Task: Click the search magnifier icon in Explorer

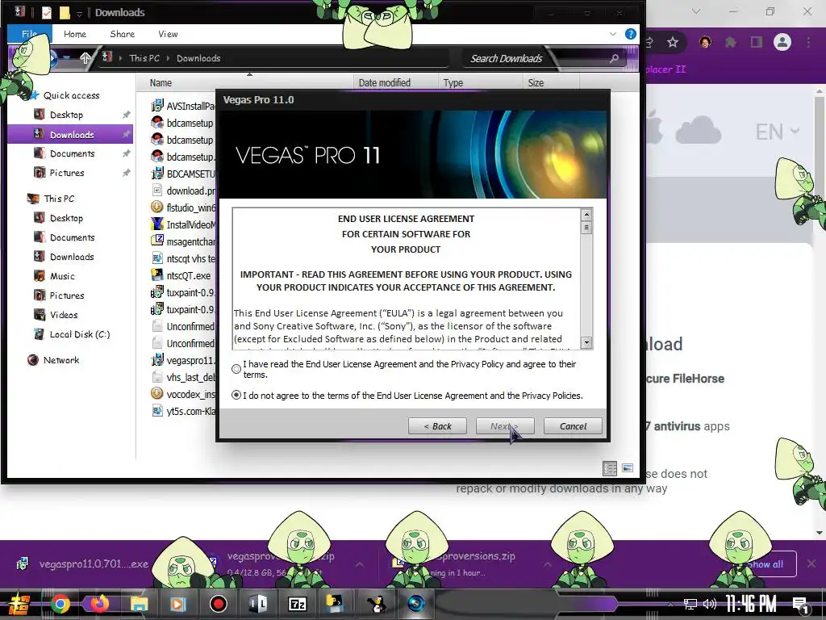Action: coord(614,58)
